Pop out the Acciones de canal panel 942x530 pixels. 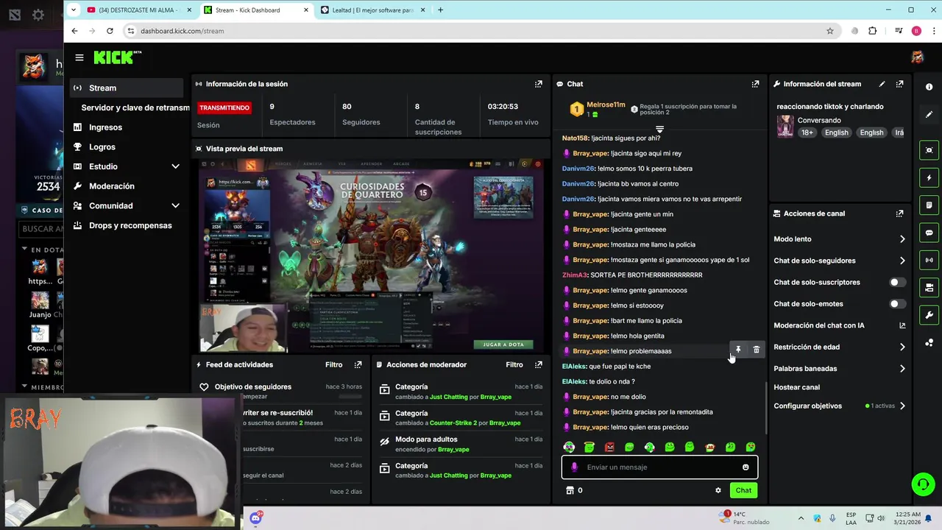pyautogui.click(x=899, y=213)
